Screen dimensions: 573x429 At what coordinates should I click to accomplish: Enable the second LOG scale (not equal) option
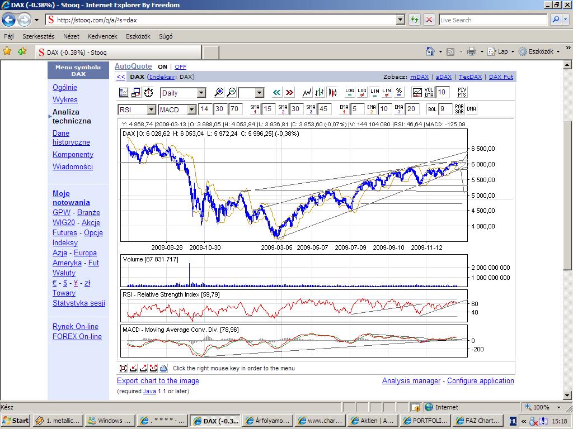click(362, 93)
